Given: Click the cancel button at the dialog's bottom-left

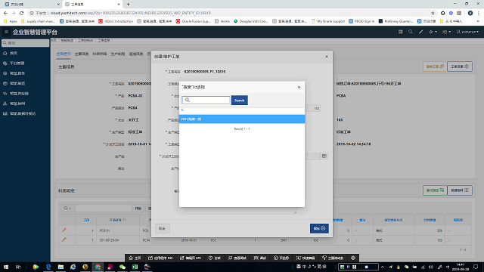Looking at the screenshot, I should tap(162, 228).
